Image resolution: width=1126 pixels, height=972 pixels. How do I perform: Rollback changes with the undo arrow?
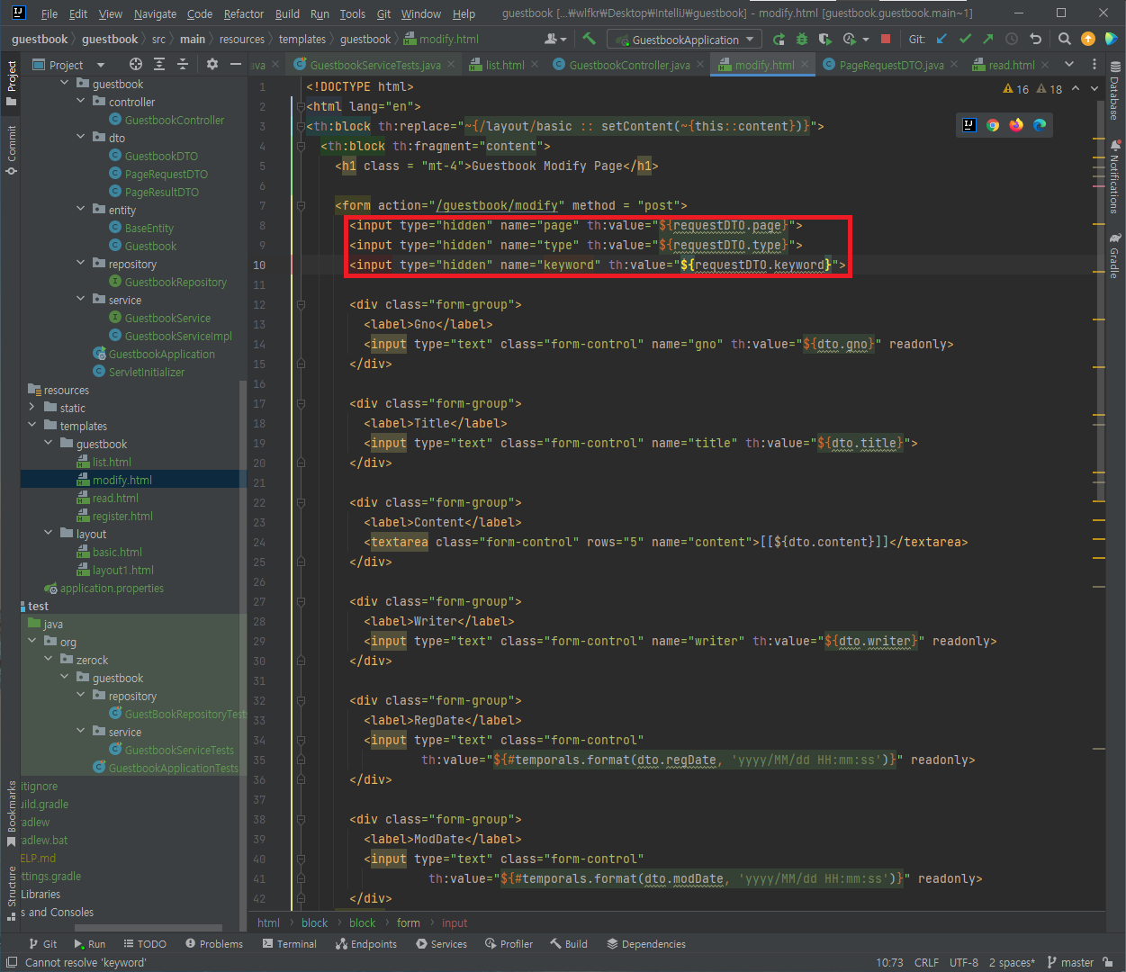(x=1035, y=39)
